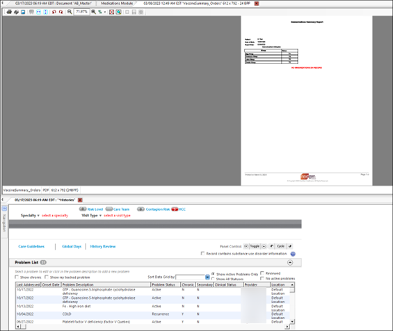
Task: Open the Specialty dropdown
Action: 30,216
